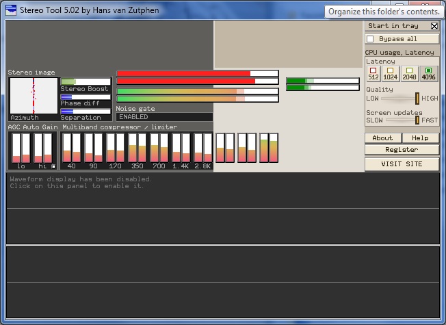Click the 90 Hz compressor band
Viewport: 446px width, 325px height.
coord(94,148)
